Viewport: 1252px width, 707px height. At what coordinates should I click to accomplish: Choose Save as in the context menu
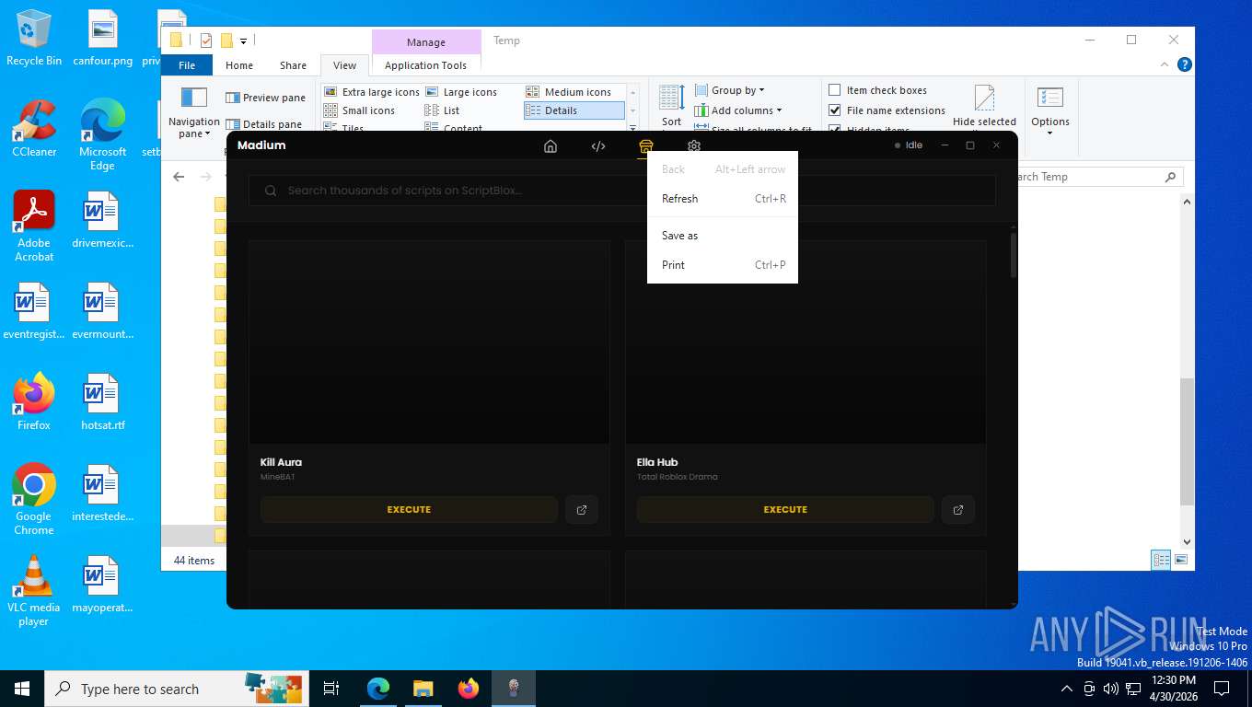click(x=723, y=236)
